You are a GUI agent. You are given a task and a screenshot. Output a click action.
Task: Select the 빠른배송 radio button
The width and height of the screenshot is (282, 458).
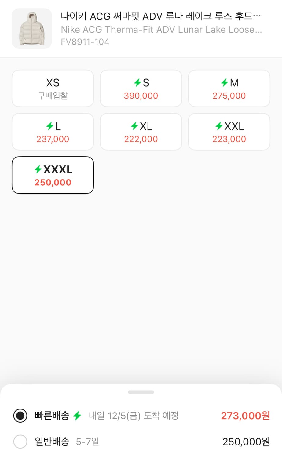pyautogui.click(x=20, y=416)
